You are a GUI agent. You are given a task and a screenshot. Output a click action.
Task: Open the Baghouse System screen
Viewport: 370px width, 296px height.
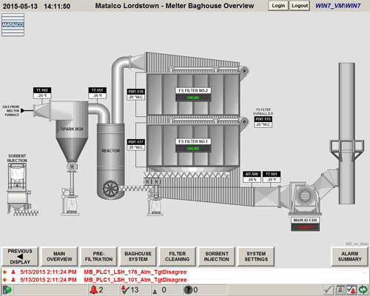coord(138,257)
